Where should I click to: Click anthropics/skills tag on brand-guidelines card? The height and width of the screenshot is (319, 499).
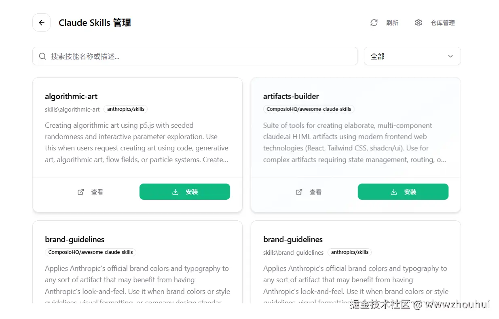point(349,252)
